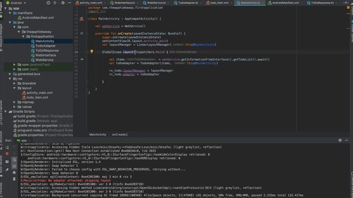The image size is (353, 198).
Task: Select ToDoResponse in project tree
Action: [47, 51]
